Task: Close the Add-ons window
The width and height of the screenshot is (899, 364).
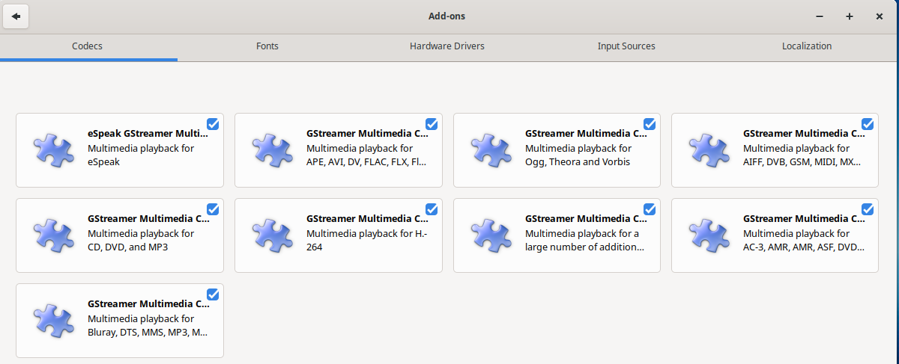Action: (x=880, y=16)
